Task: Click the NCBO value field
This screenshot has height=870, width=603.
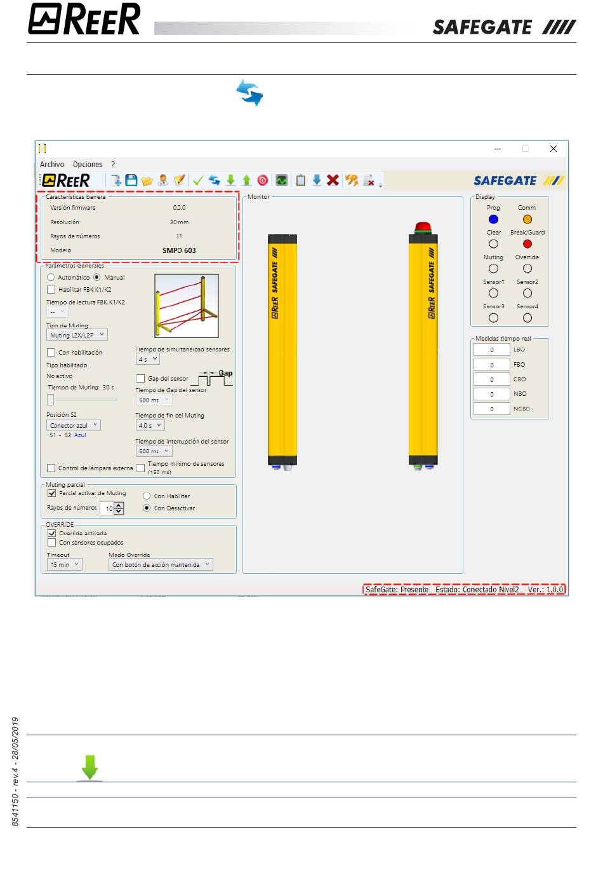Action: 491,409
